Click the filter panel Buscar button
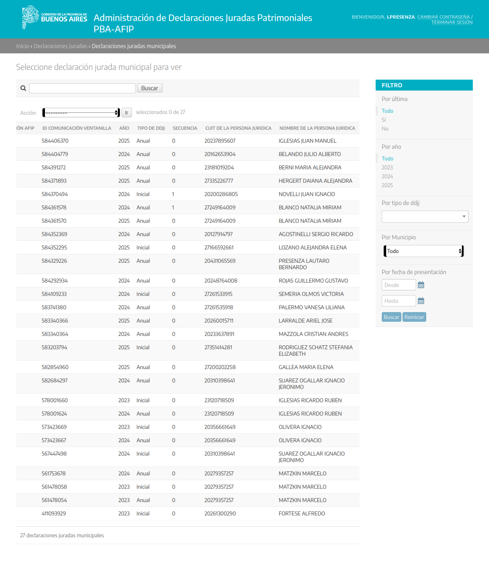 (391, 317)
